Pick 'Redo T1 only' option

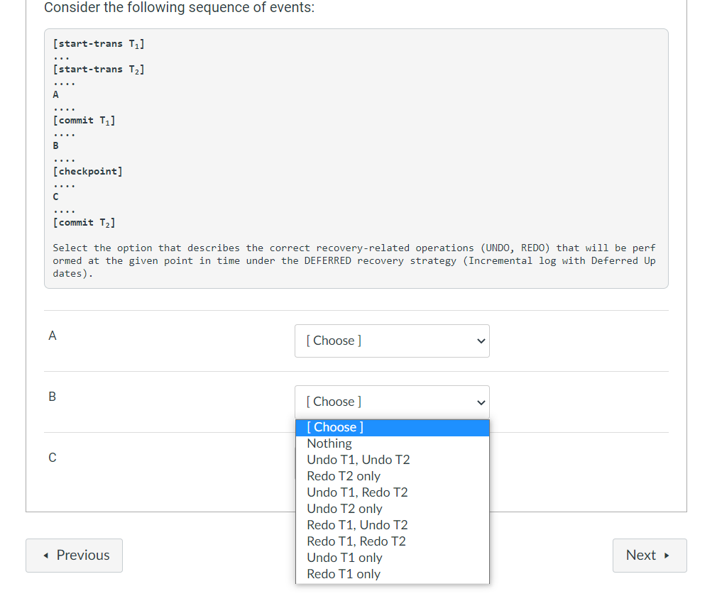click(393, 574)
